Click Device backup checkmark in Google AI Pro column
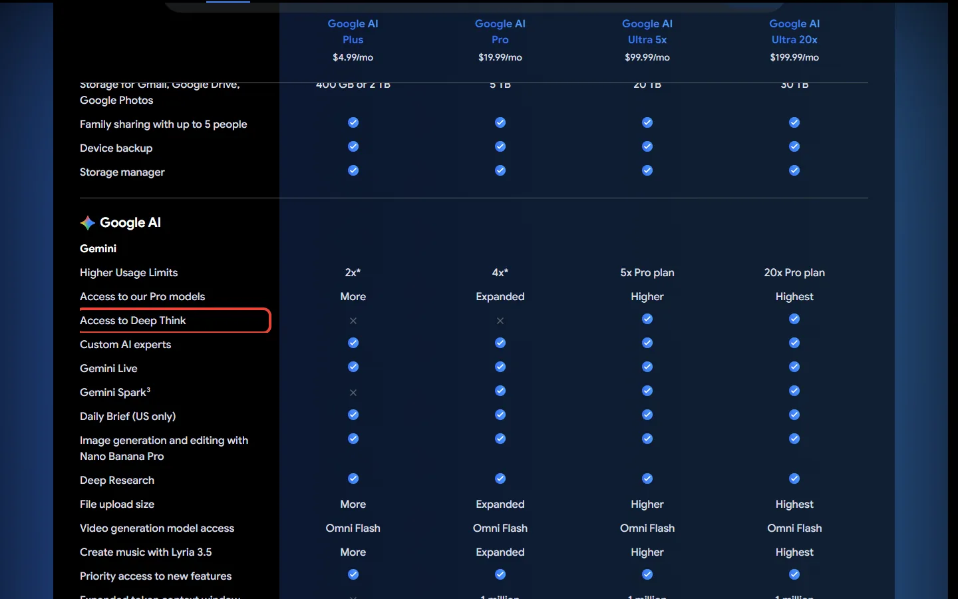 click(x=500, y=146)
